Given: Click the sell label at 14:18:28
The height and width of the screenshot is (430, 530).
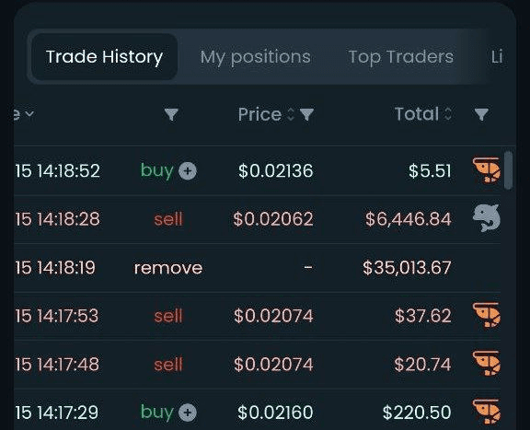Looking at the screenshot, I should (x=168, y=219).
